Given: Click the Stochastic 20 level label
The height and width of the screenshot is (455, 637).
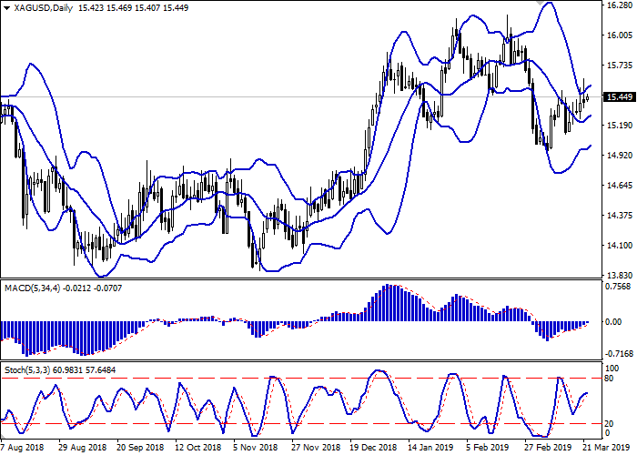Looking at the screenshot, I should 611,423.
